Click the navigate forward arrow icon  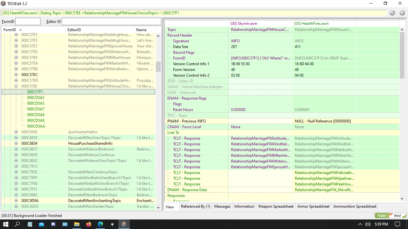point(402,13)
